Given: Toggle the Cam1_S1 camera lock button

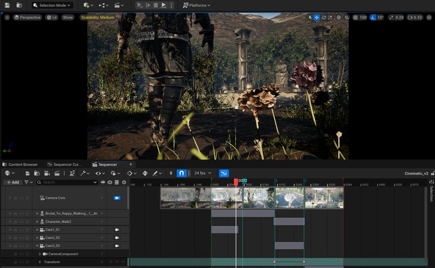Looking at the screenshot, I should click(117, 229).
